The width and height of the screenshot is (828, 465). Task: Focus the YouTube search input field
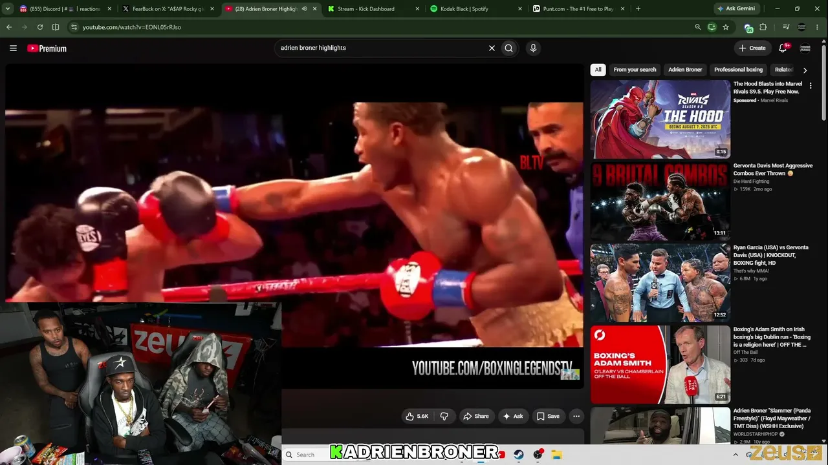pyautogui.click(x=382, y=48)
